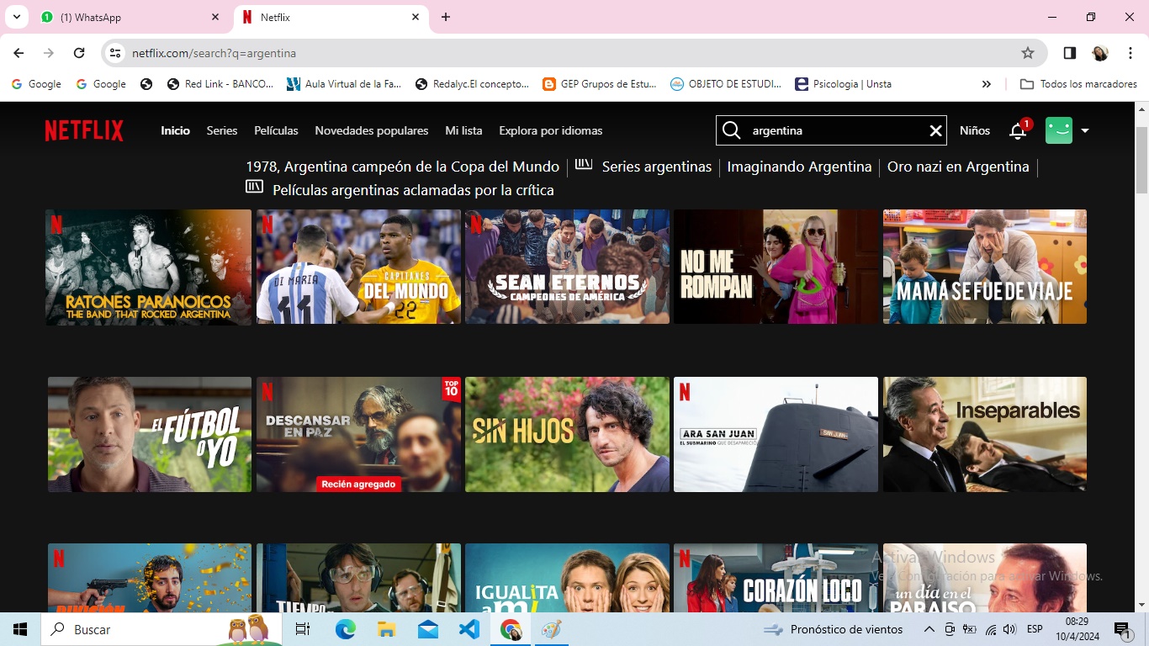Screen dimensions: 1149x646
Task: Close the Netflix tab
Action: [416, 17]
